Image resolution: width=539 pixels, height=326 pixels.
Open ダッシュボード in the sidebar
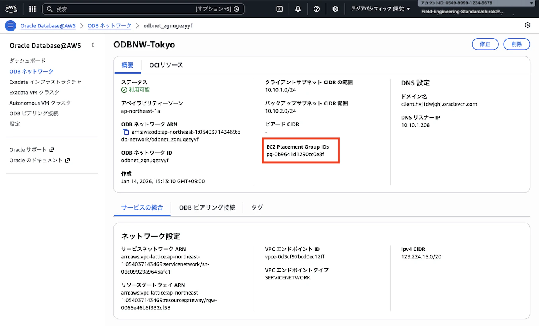pos(27,61)
